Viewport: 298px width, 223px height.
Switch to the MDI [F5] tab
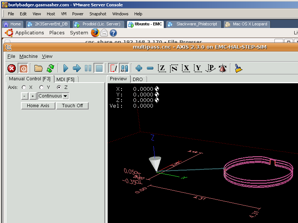[65, 79]
